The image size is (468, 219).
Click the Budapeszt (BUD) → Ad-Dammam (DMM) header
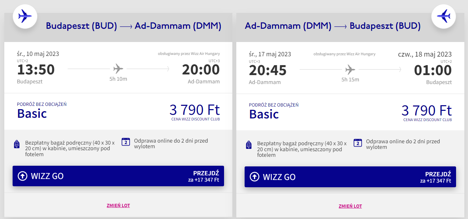(134, 26)
